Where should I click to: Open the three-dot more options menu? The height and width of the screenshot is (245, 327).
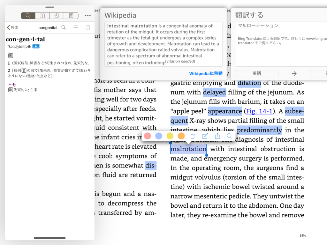coord(88,15)
